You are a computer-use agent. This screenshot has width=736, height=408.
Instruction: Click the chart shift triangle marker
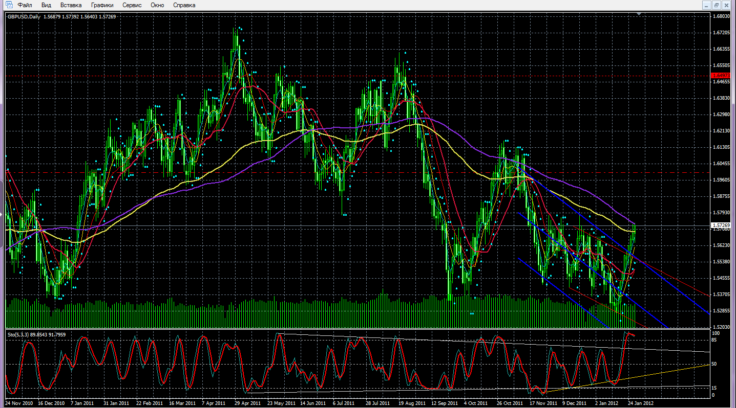click(639, 15)
